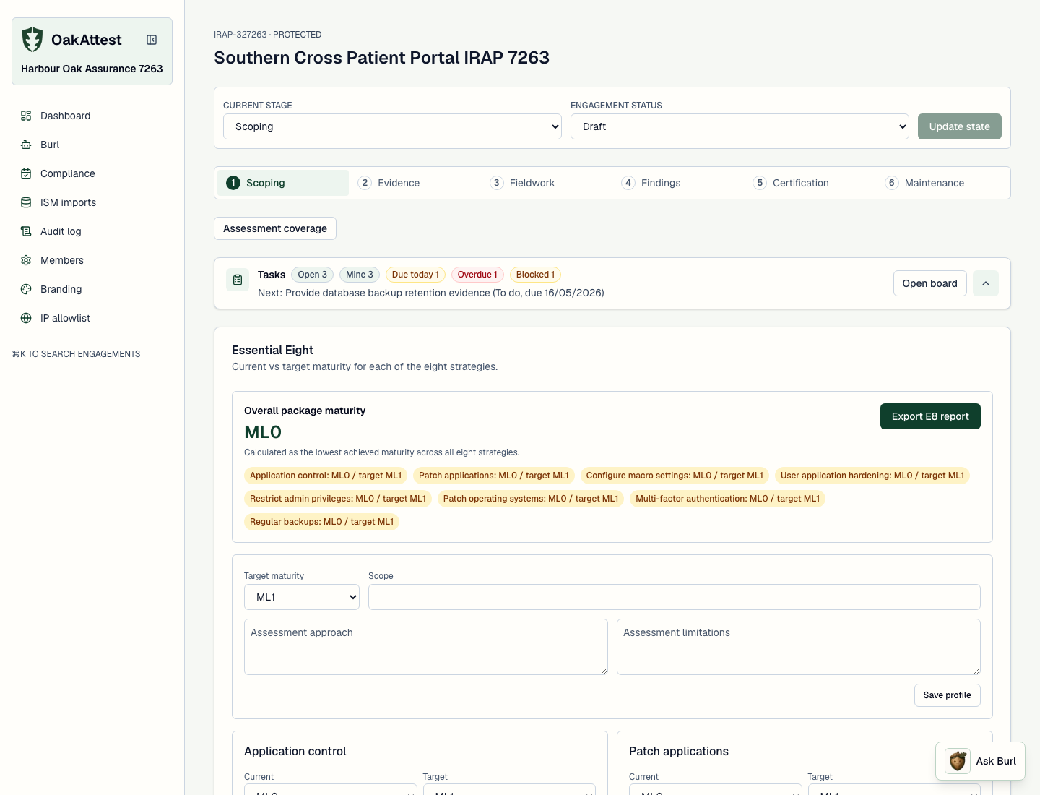The image size is (1040, 795).
Task: Open the Engagement Status dropdown
Action: click(x=740, y=126)
